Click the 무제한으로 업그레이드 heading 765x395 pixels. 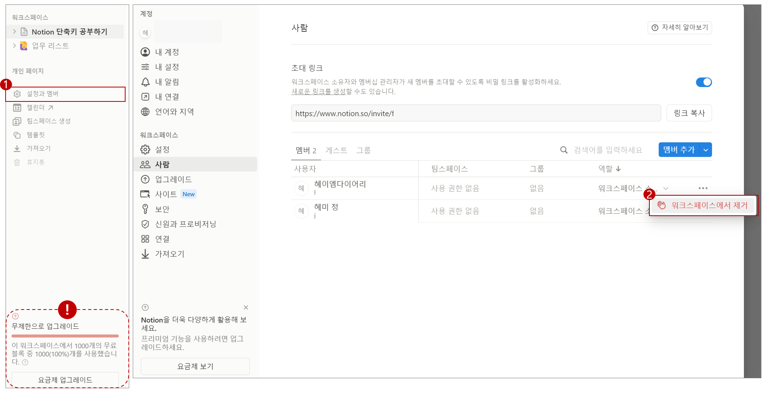(x=45, y=326)
